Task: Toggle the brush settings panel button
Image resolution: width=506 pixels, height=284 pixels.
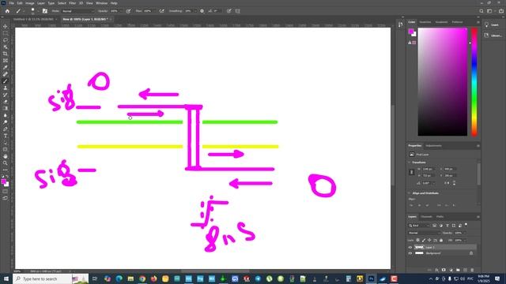Action: [x=45, y=11]
